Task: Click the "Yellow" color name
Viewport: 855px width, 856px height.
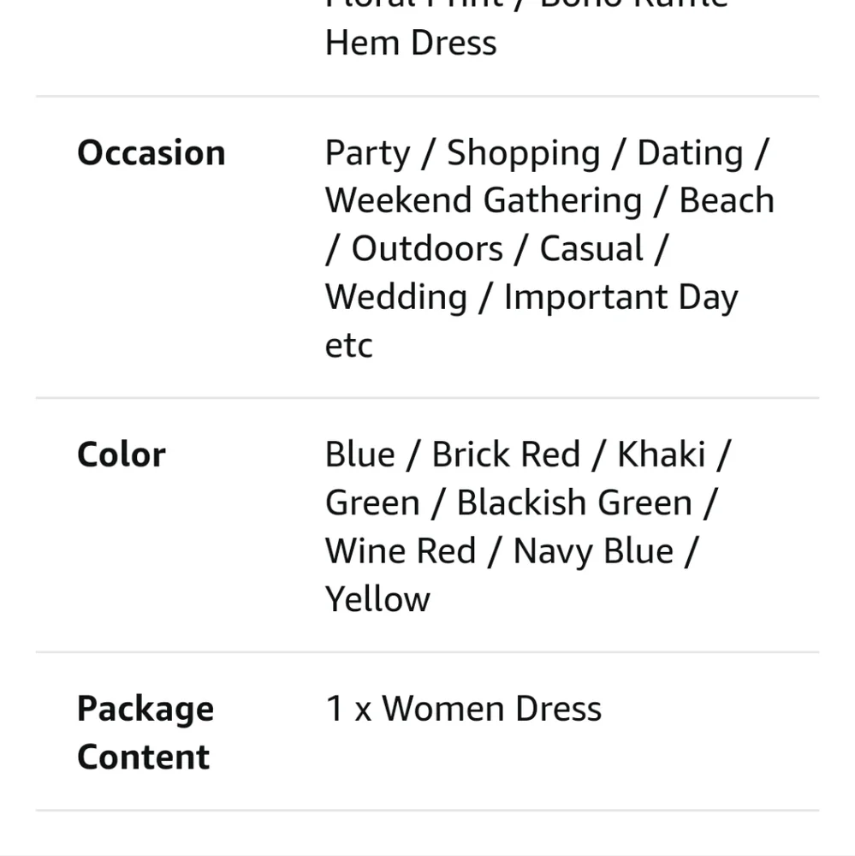Action: tap(377, 598)
